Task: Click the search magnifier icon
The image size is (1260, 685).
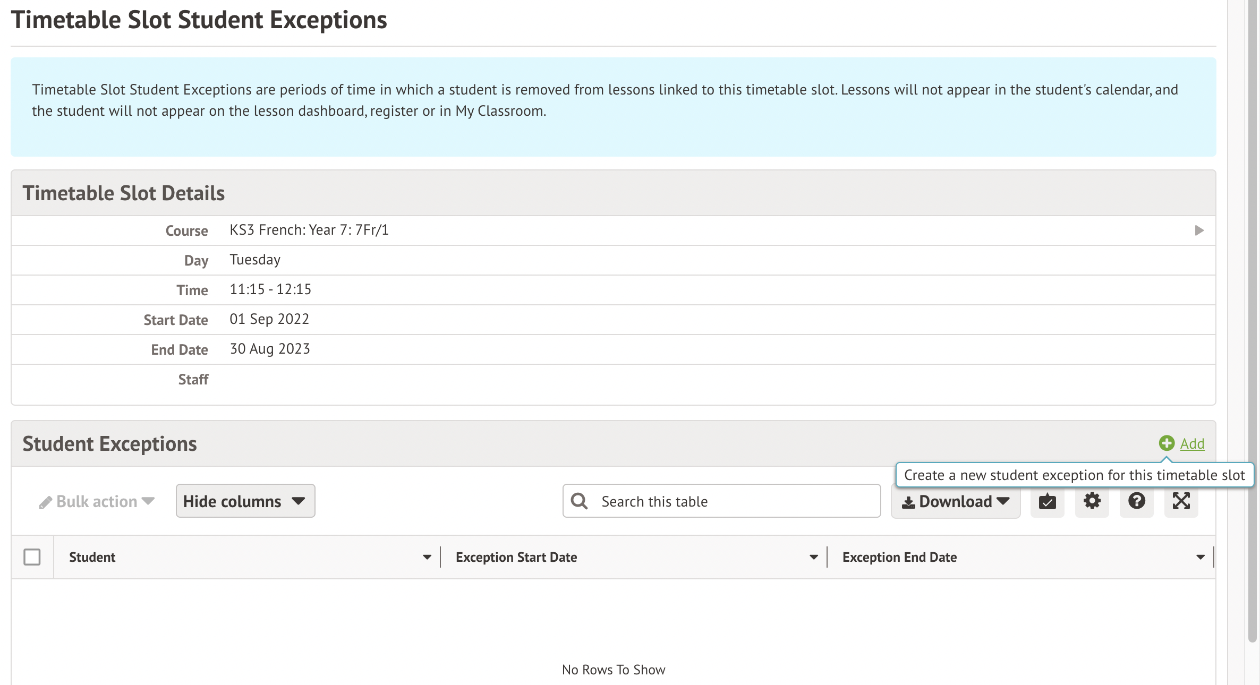Action: 579,501
